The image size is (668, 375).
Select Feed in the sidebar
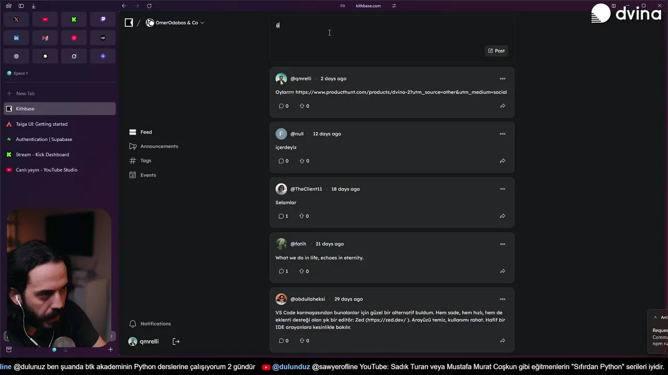tap(141, 132)
